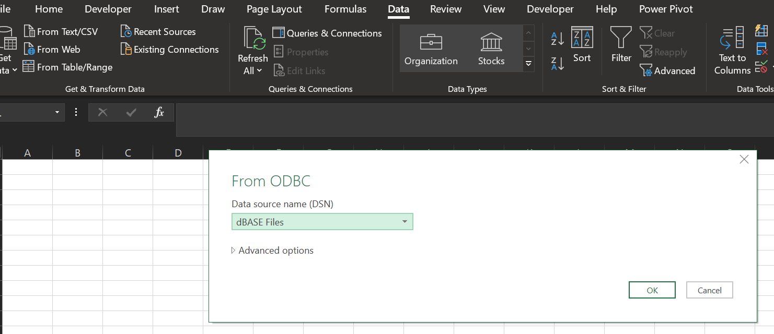The image size is (774, 334).
Task: Open the Formulas tab
Action: tap(345, 9)
